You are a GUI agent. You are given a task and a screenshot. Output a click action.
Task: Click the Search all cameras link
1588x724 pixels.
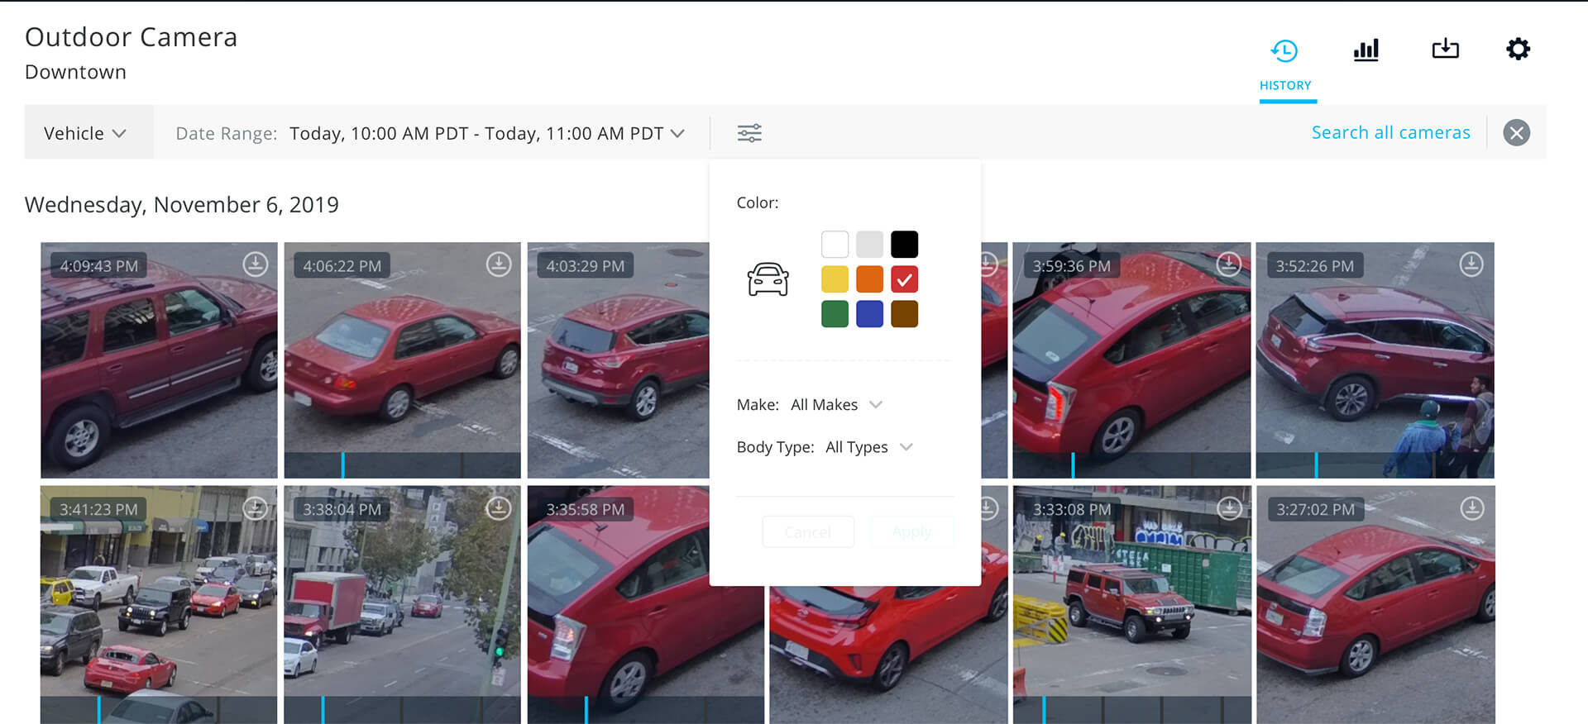coord(1390,132)
